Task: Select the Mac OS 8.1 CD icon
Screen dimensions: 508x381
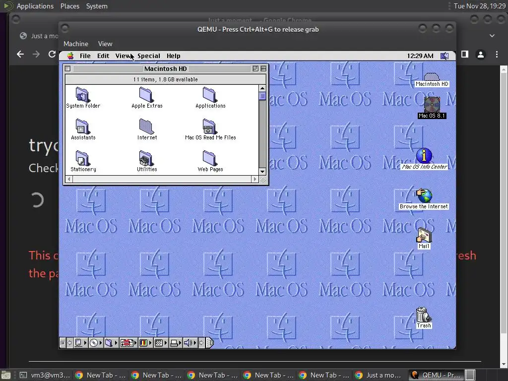Action: [x=432, y=108]
